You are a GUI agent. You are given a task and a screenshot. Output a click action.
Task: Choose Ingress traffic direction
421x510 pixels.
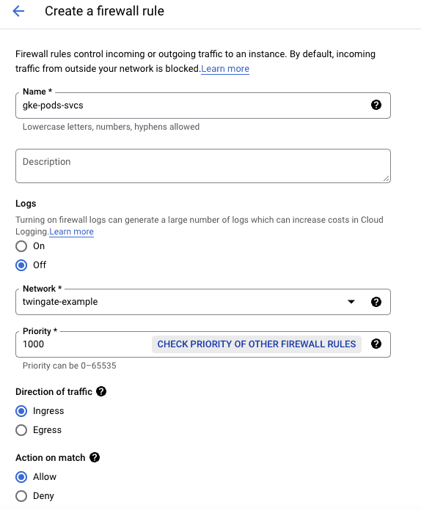(21, 411)
